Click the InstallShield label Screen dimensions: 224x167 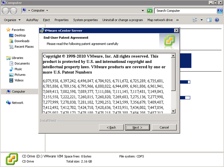coord(48,121)
